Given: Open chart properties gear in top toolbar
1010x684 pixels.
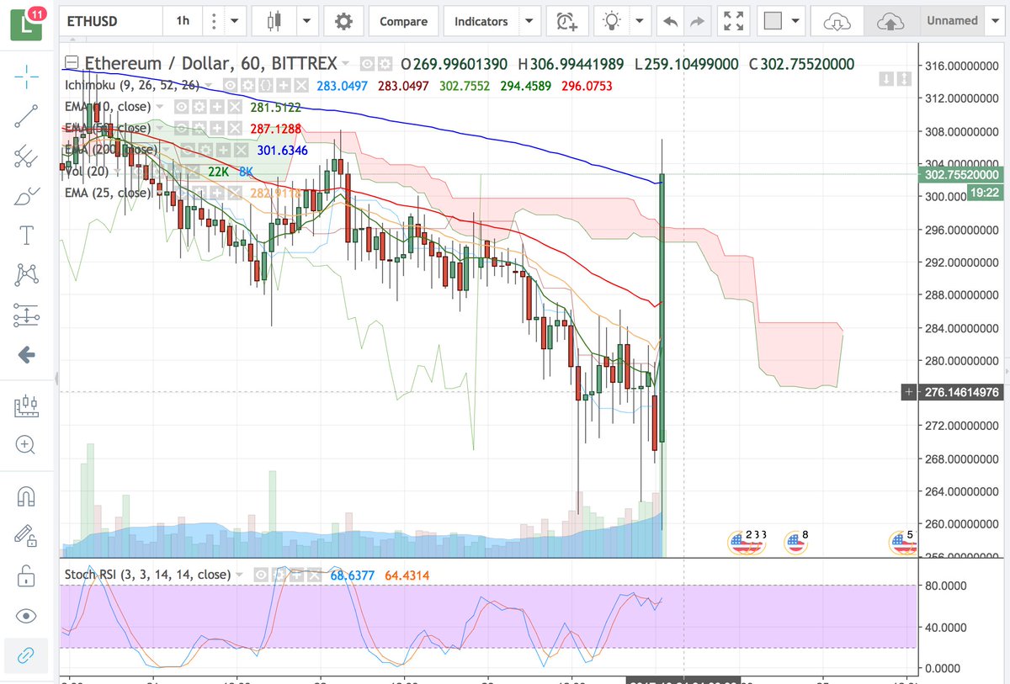Looking at the screenshot, I should pyautogui.click(x=343, y=21).
